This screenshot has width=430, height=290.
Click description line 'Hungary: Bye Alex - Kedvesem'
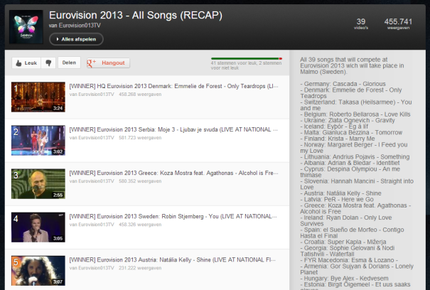[x=344, y=279]
